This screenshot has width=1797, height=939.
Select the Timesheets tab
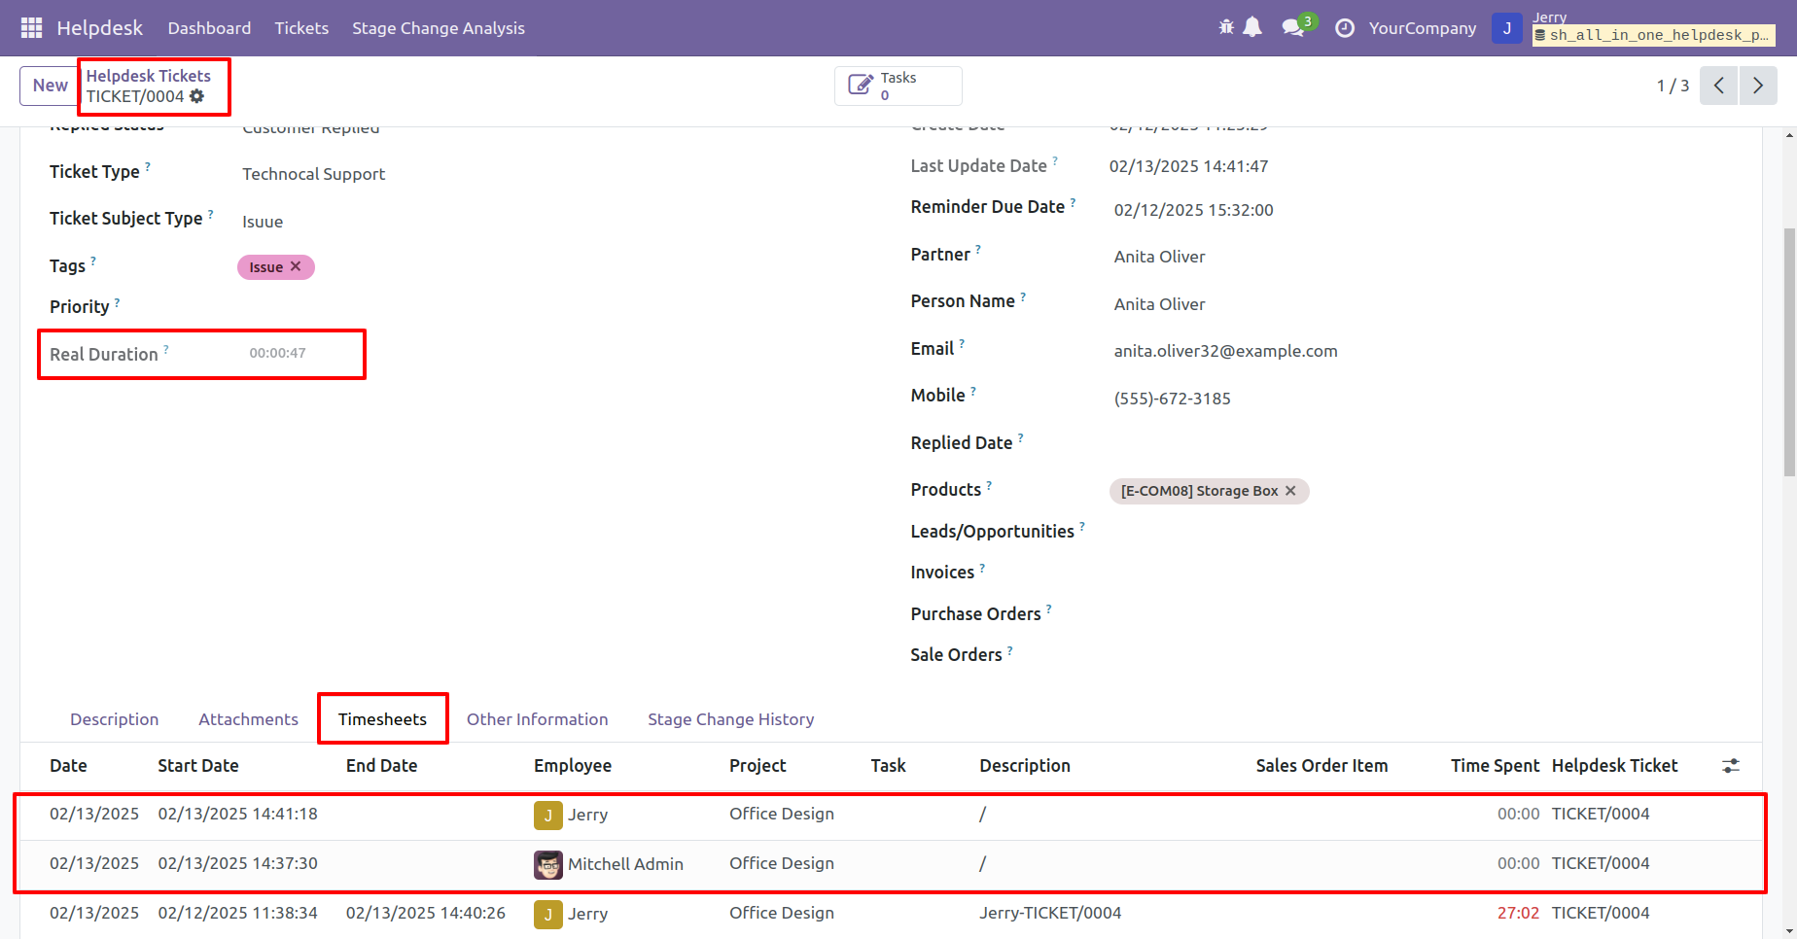click(x=382, y=719)
